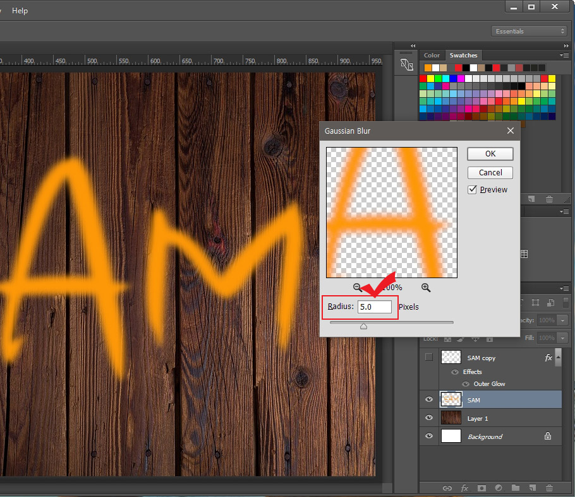
Task: Pick the pure red swatch in the first grid row
Action: [x=423, y=78]
